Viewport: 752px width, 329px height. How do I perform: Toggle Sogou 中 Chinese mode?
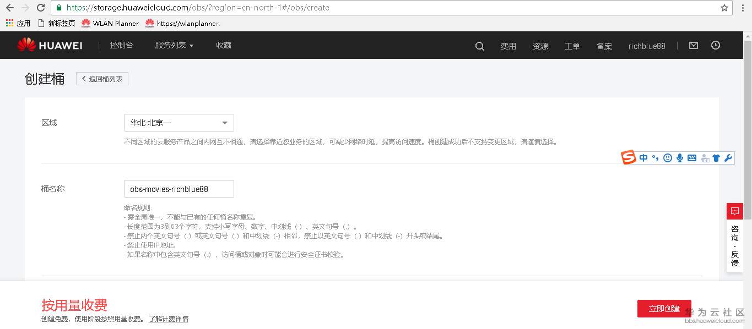[643, 158]
